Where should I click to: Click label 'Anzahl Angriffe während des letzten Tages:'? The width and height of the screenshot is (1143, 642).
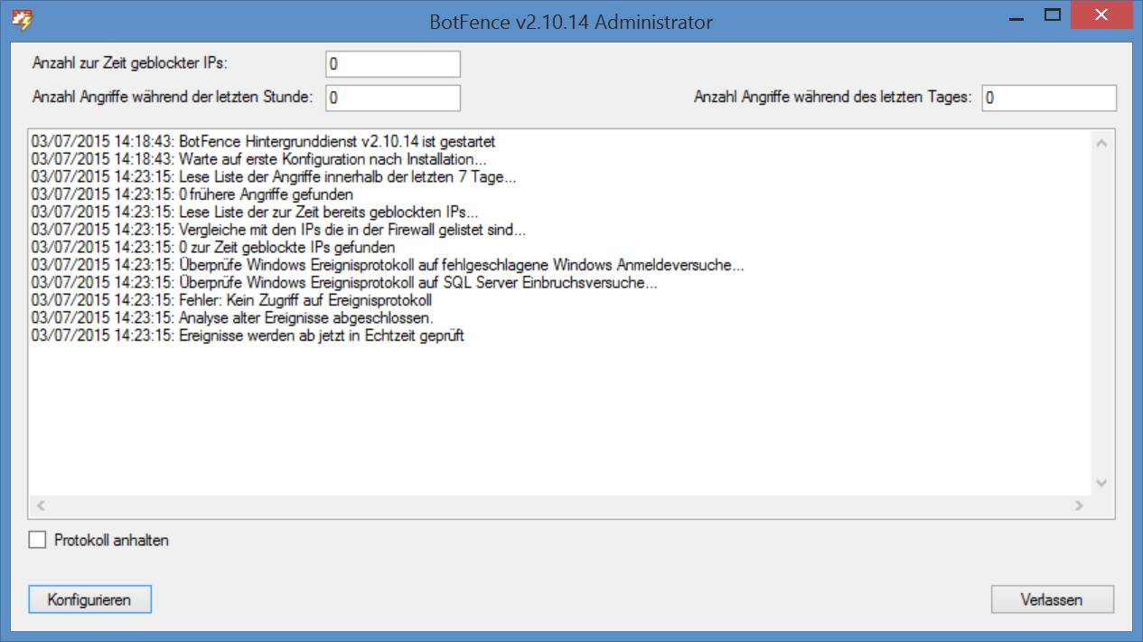[833, 98]
